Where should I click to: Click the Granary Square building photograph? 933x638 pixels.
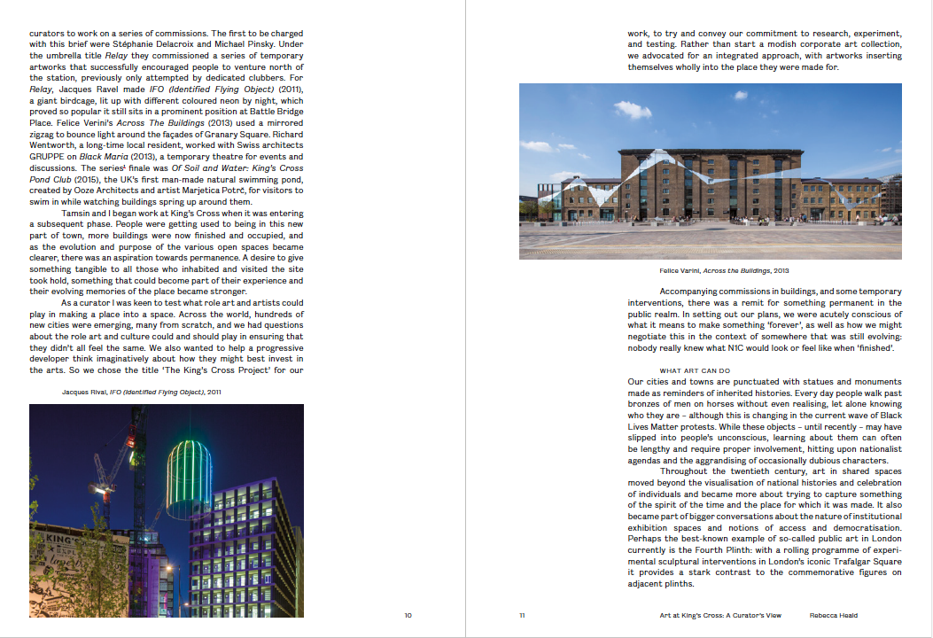(x=710, y=171)
